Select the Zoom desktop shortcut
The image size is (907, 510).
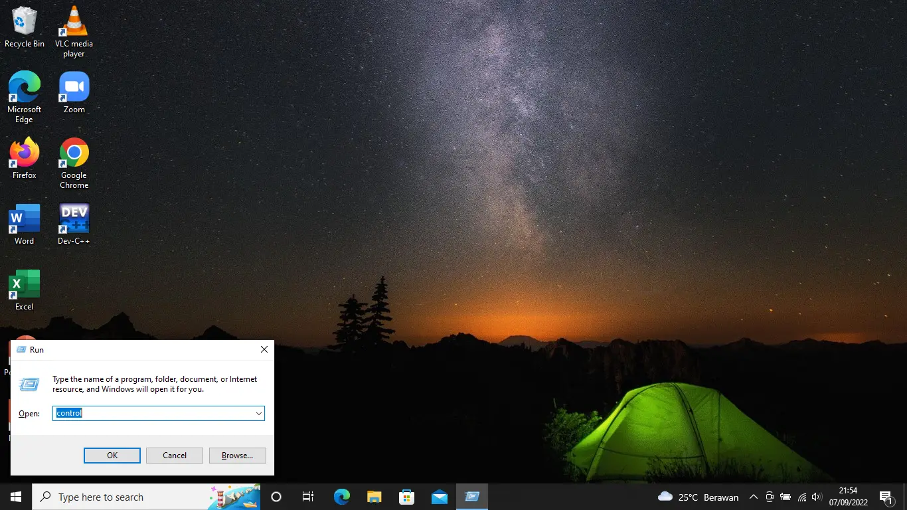coord(74,92)
